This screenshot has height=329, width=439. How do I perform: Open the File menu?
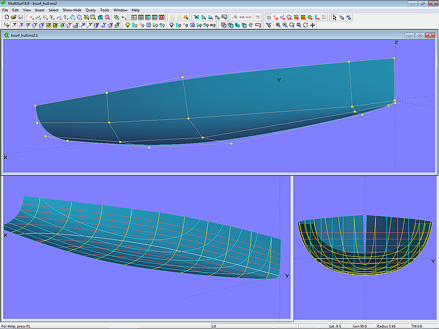coord(6,10)
